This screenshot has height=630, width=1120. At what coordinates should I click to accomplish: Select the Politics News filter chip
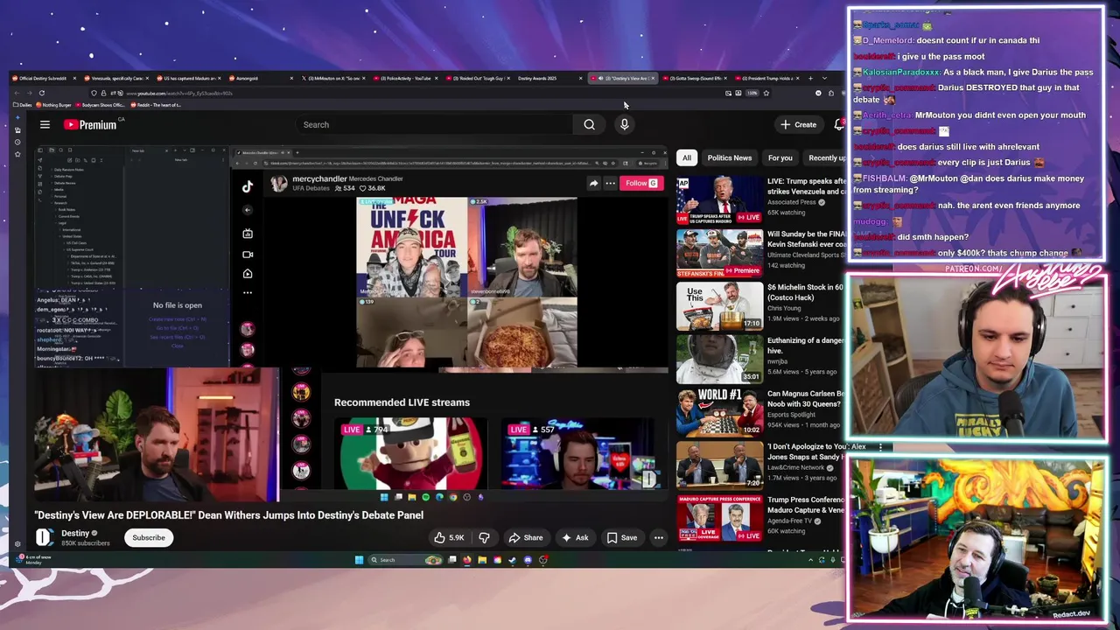[729, 157]
